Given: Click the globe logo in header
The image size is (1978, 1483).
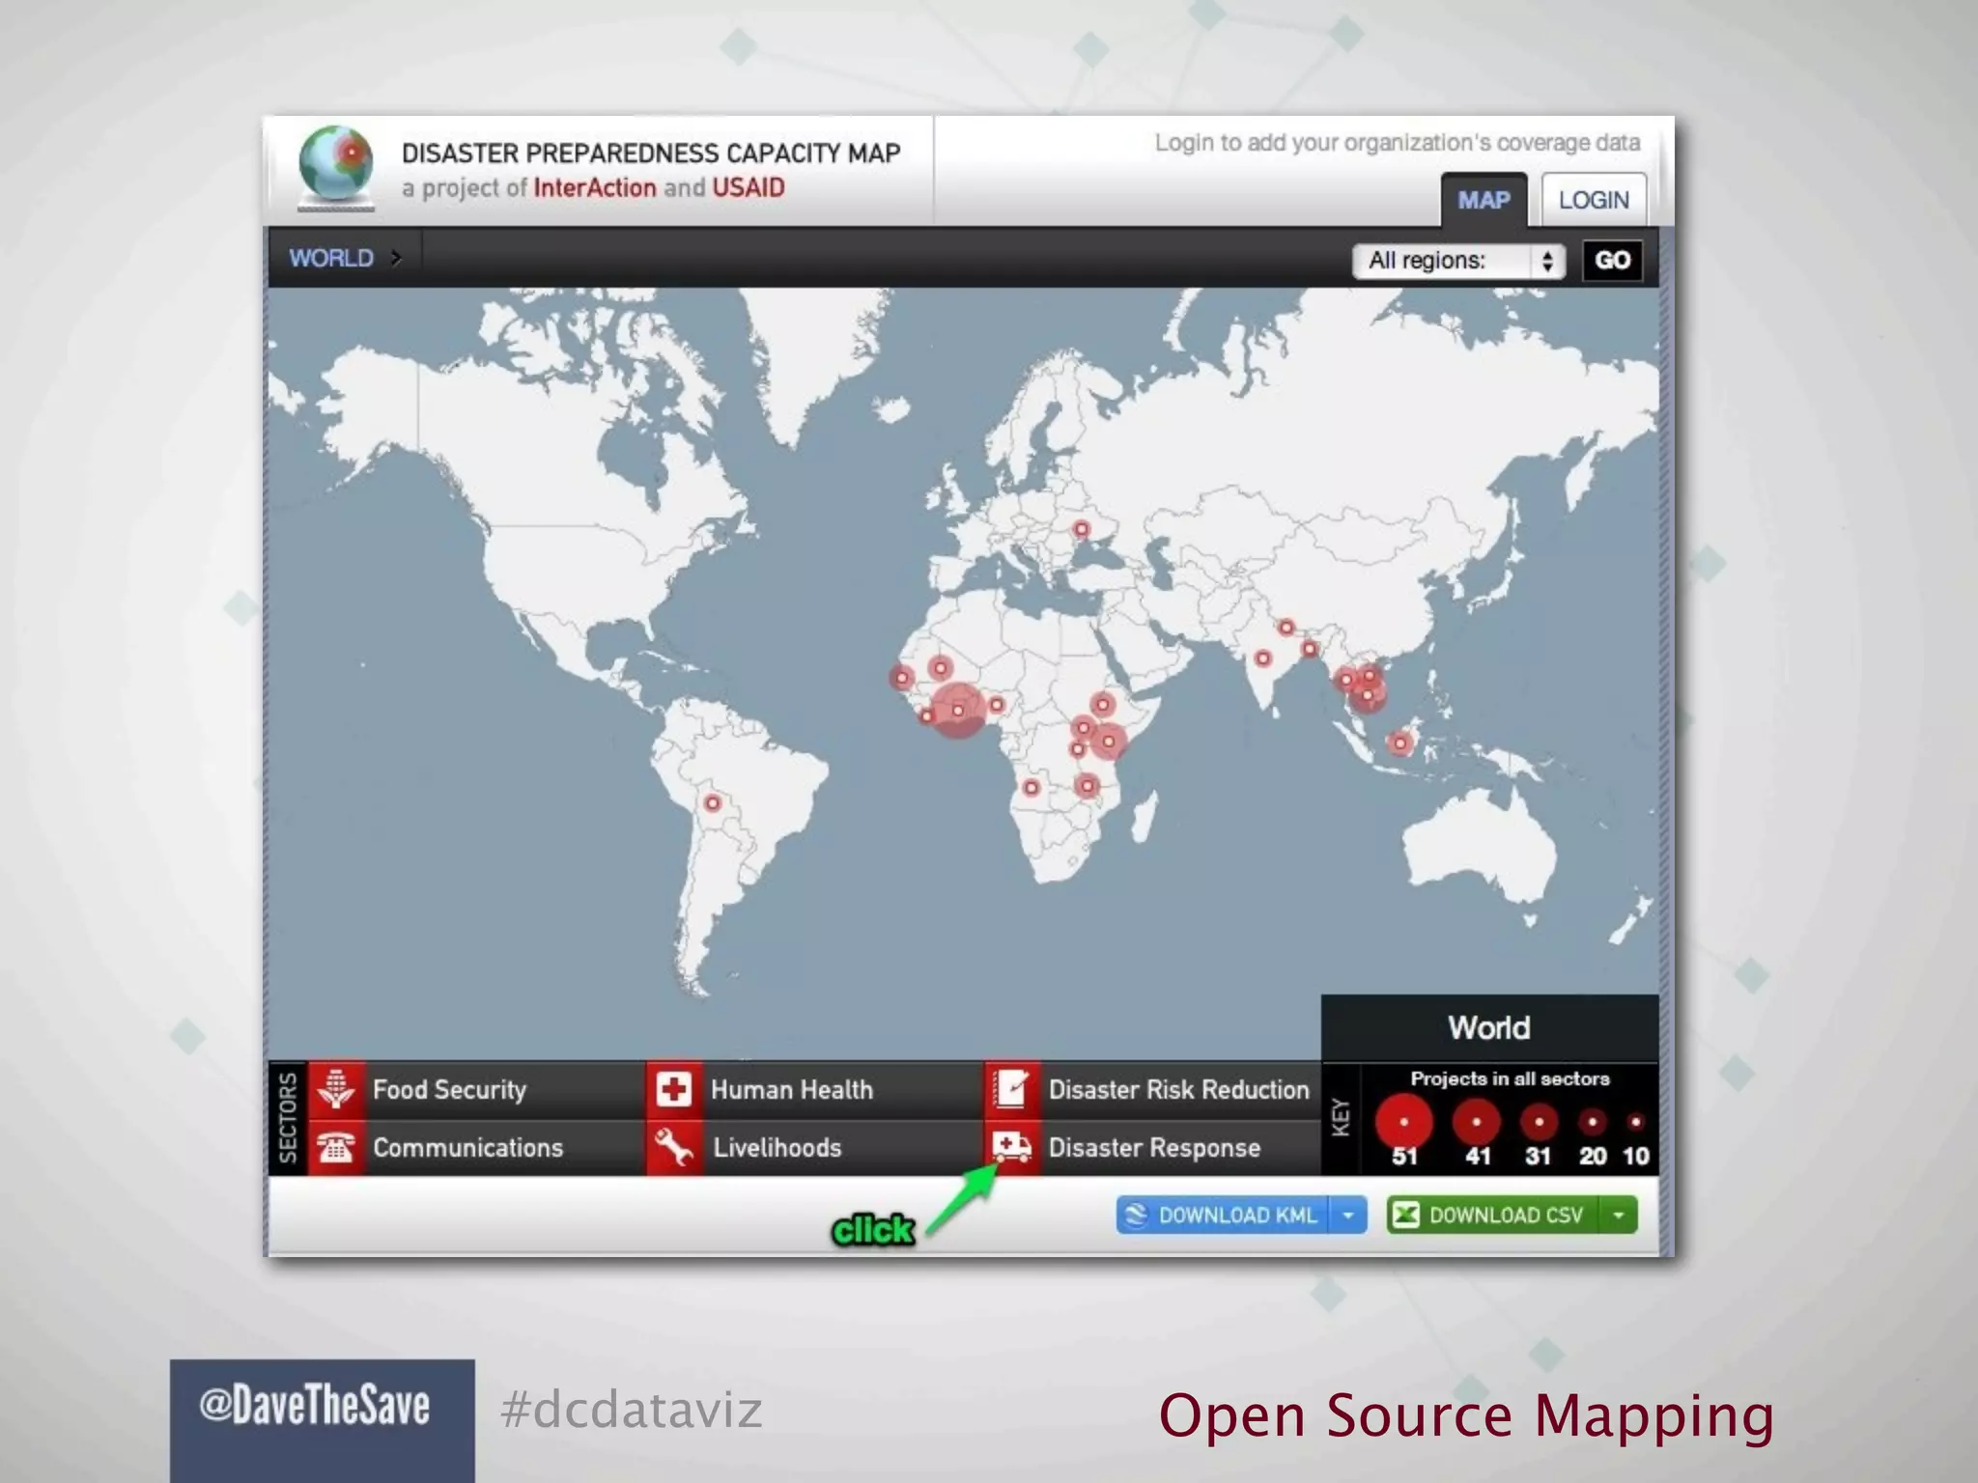Looking at the screenshot, I should pos(336,166).
